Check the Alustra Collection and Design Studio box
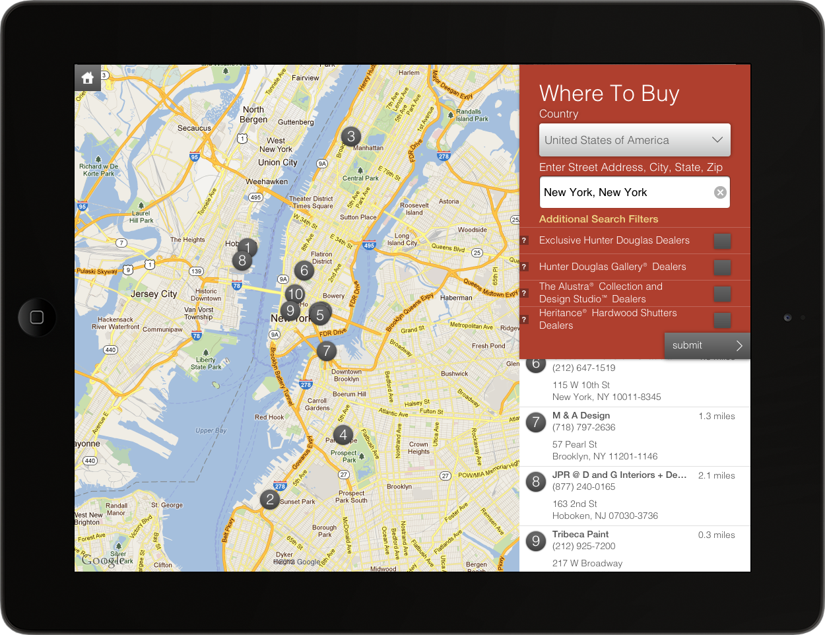 tap(722, 294)
